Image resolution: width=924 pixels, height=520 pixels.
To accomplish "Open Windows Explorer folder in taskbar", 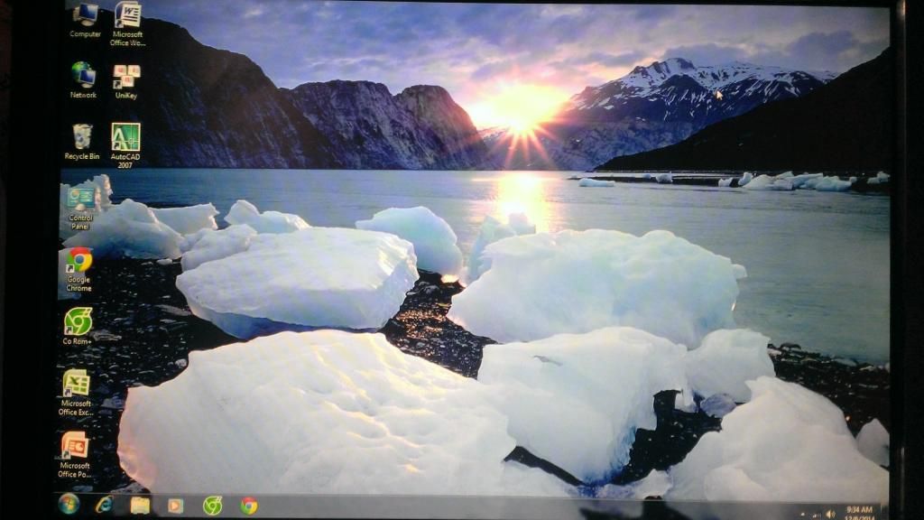I will pos(140,506).
